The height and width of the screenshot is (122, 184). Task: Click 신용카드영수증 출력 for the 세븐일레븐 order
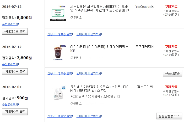click(x=59, y=34)
